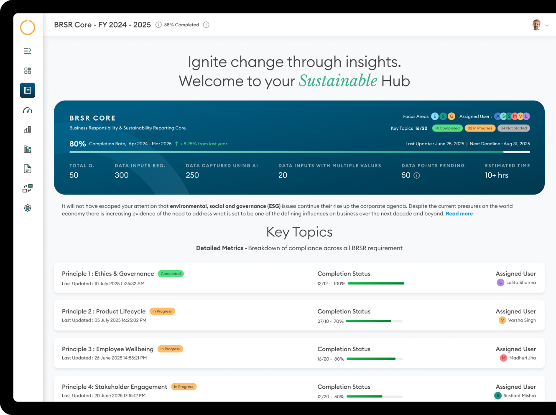Viewport: 556px width, 415px height.
Task: Click the data exchange arrows sidebar icon
Action: coord(28,188)
